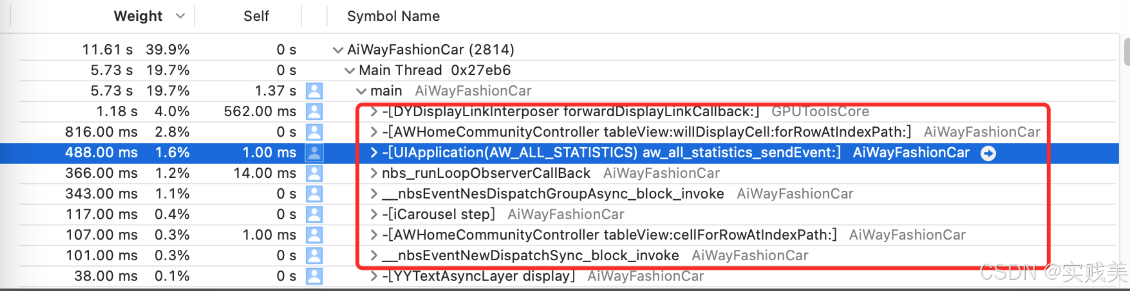Screen dimensions: 1130x291
Task: Click the focus icon on the main row
Action: point(314,90)
